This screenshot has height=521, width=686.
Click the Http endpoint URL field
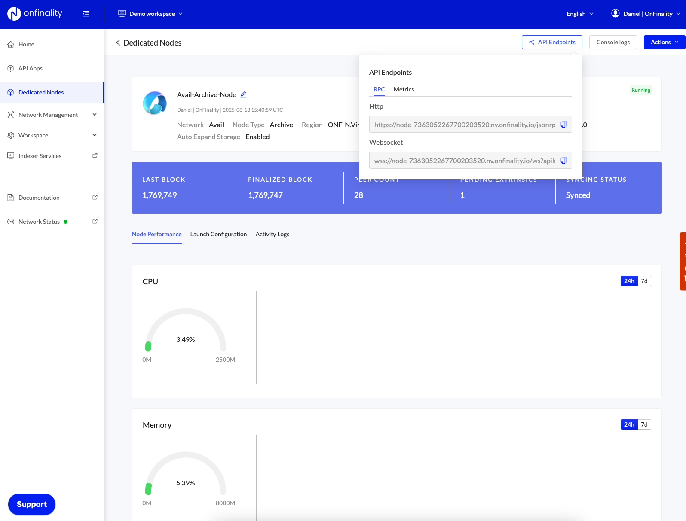coord(464,125)
